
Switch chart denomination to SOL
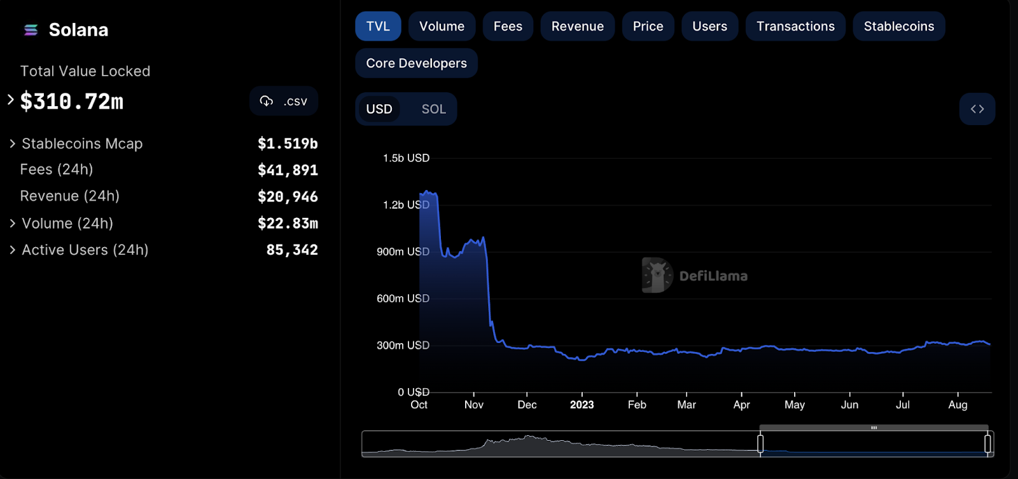click(434, 109)
